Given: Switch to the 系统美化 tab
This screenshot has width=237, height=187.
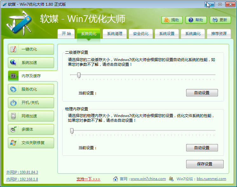Looking at the screenshot, I should click(193, 34).
